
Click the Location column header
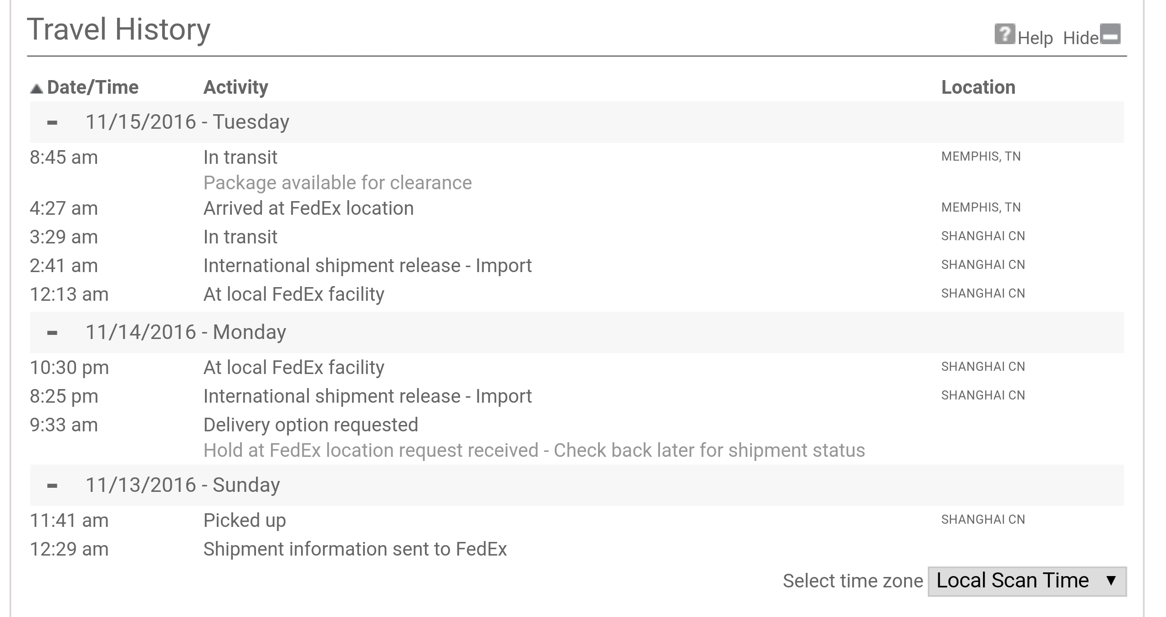click(x=978, y=87)
